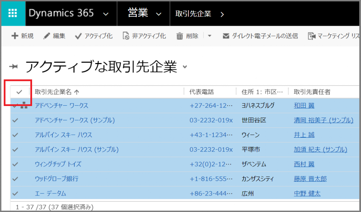Image resolution: width=361 pixels, height=212 pixels.
Task: Click the アクティブ化 checkmark icon
Action: 78,36
